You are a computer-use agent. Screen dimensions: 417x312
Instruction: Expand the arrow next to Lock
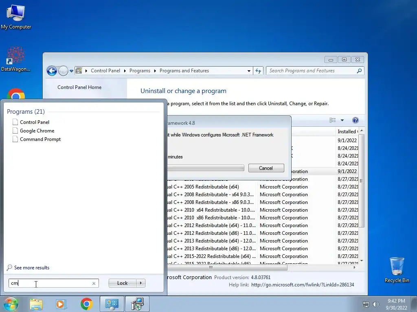click(140, 283)
